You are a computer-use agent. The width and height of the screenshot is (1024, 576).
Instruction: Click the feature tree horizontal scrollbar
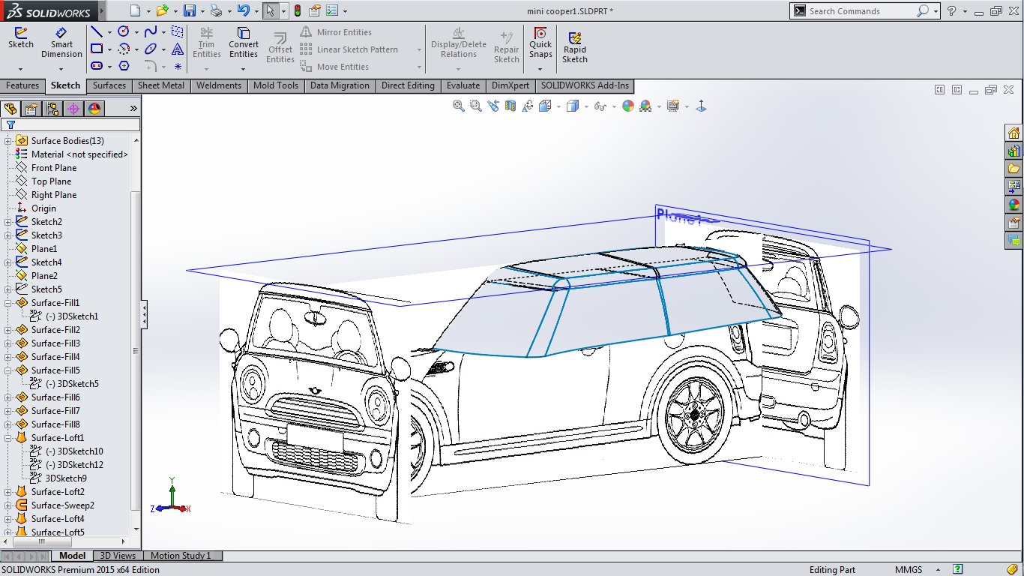pos(41,541)
